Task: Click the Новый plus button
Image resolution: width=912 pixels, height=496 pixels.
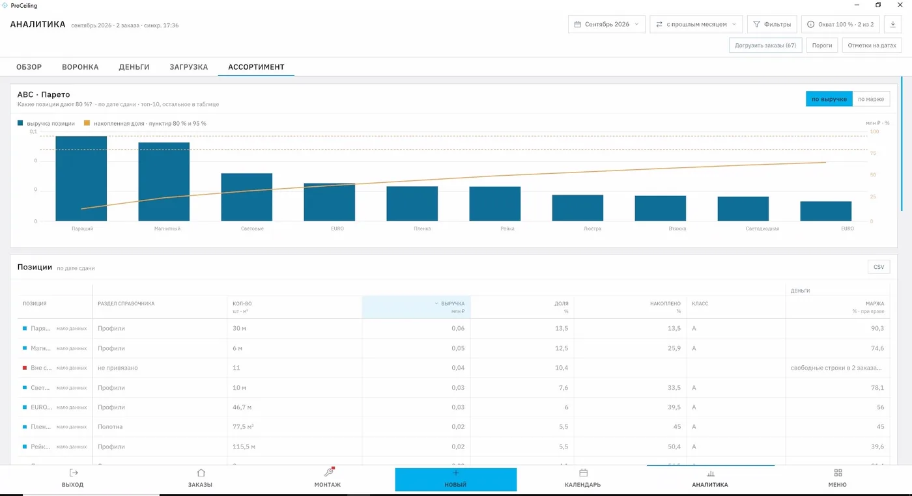Action: tap(455, 479)
